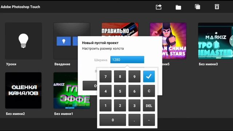The height and width of the screenshot is (131, 233).
Task: Open the Без имени3 MARKIZ thumbnail
Action: click(216, 41)
